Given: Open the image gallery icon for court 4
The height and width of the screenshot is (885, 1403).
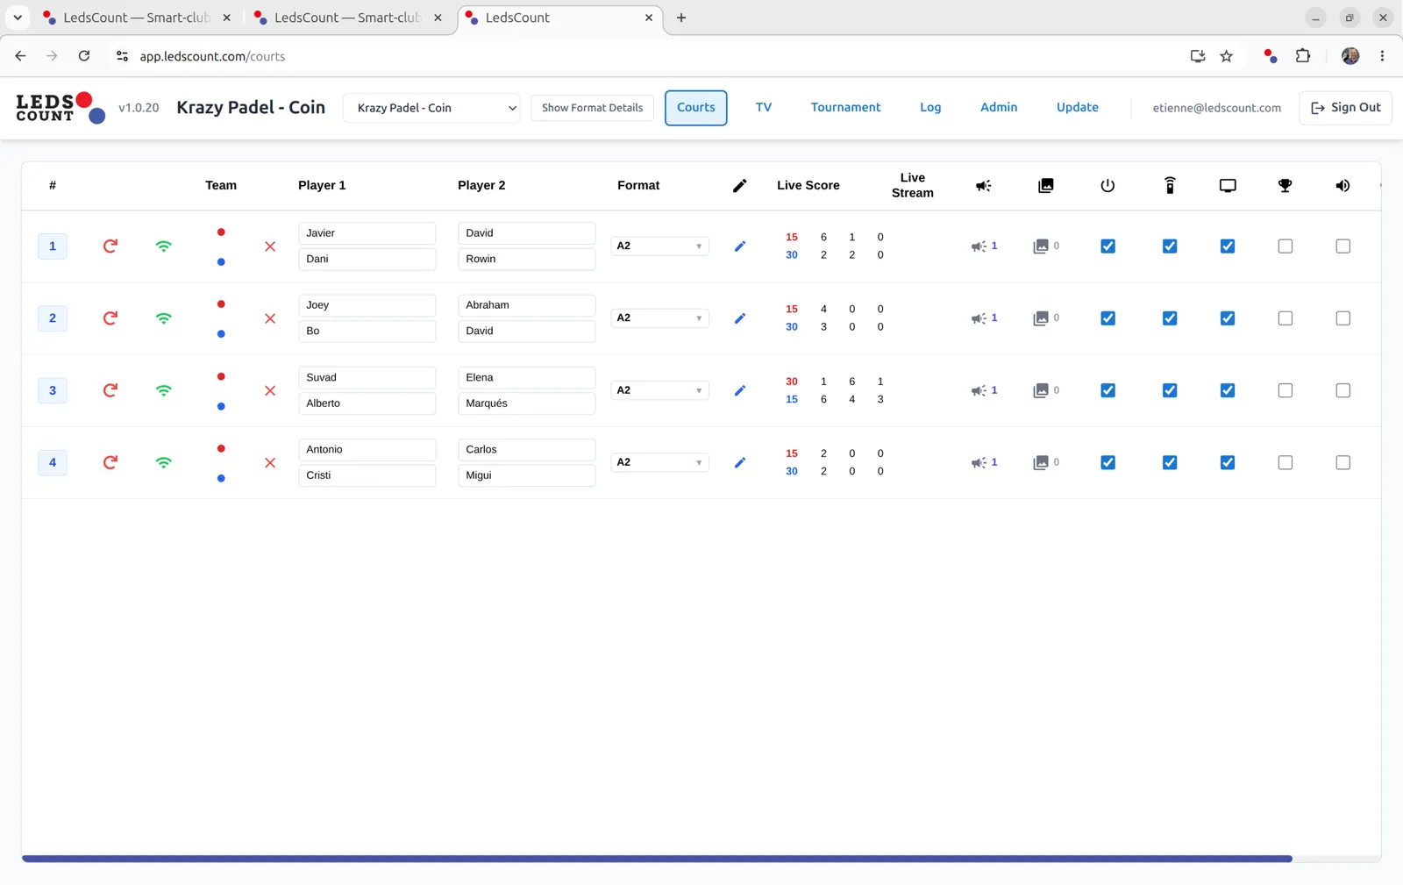Looking at the screenshot, I should pyautogui.click(x=1041, y=462).
